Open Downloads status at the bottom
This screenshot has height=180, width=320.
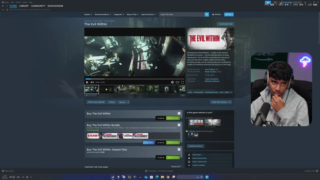pyautogui.click(x=159, y=171)
